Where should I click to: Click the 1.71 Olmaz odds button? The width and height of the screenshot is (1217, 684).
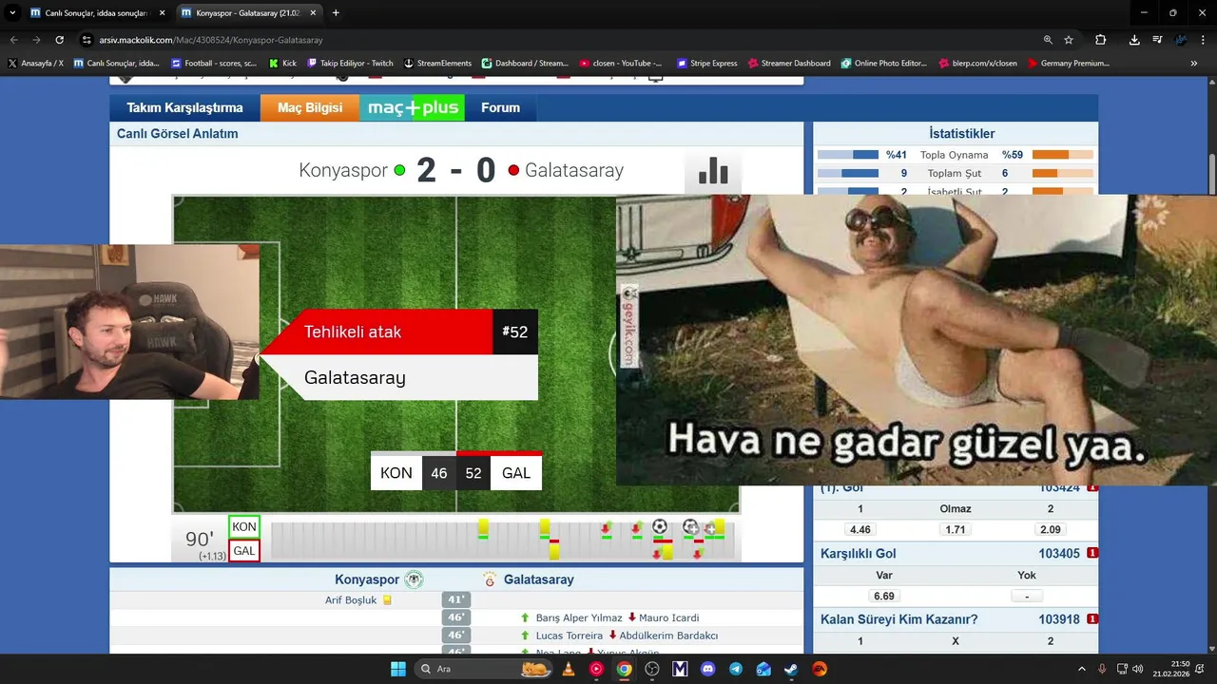(x=956, y=529)
